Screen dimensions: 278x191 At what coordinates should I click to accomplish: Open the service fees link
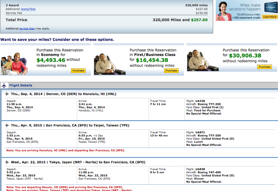(27, 28)
